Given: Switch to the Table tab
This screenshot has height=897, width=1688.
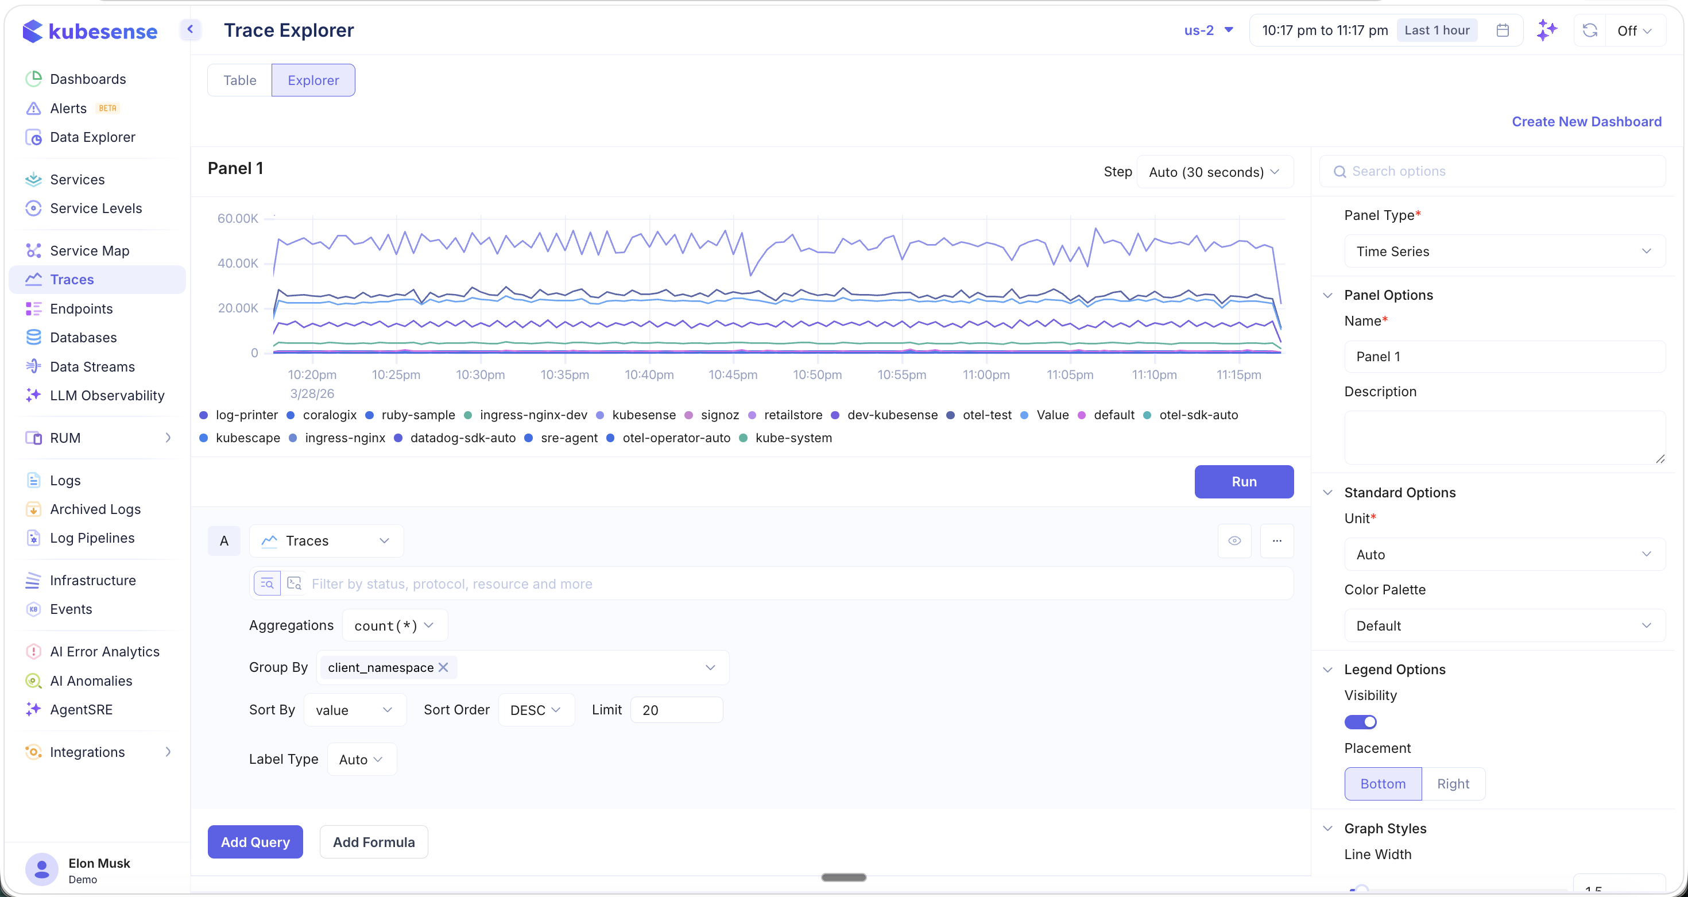Looking at the screenshot, I should pos(238,79).
